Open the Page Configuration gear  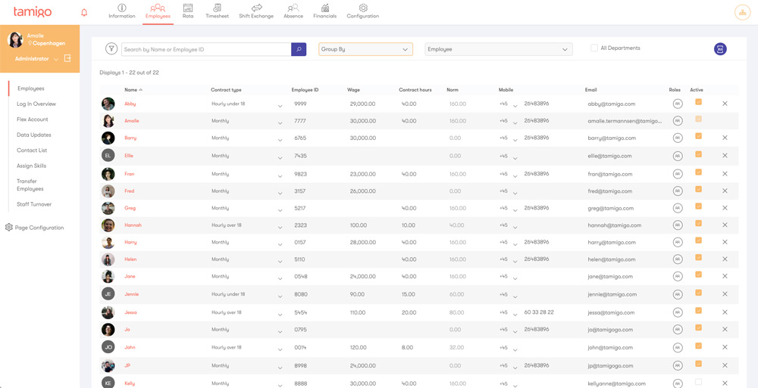pos(9,227)
